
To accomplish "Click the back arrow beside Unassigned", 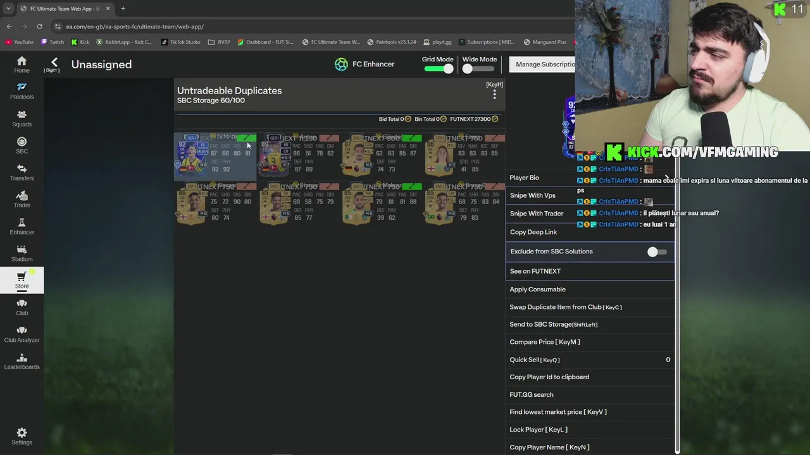I will 54,63.
